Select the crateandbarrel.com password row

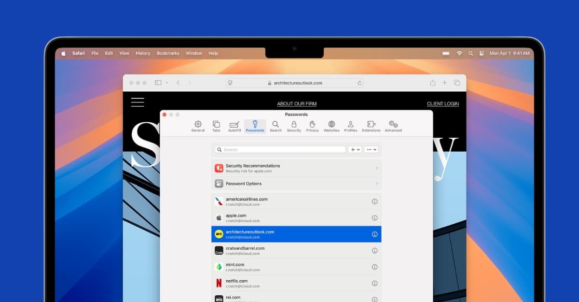[296, 251]
